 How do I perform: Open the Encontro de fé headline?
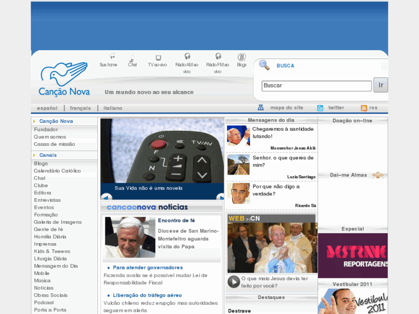click(x=176, y=221)
